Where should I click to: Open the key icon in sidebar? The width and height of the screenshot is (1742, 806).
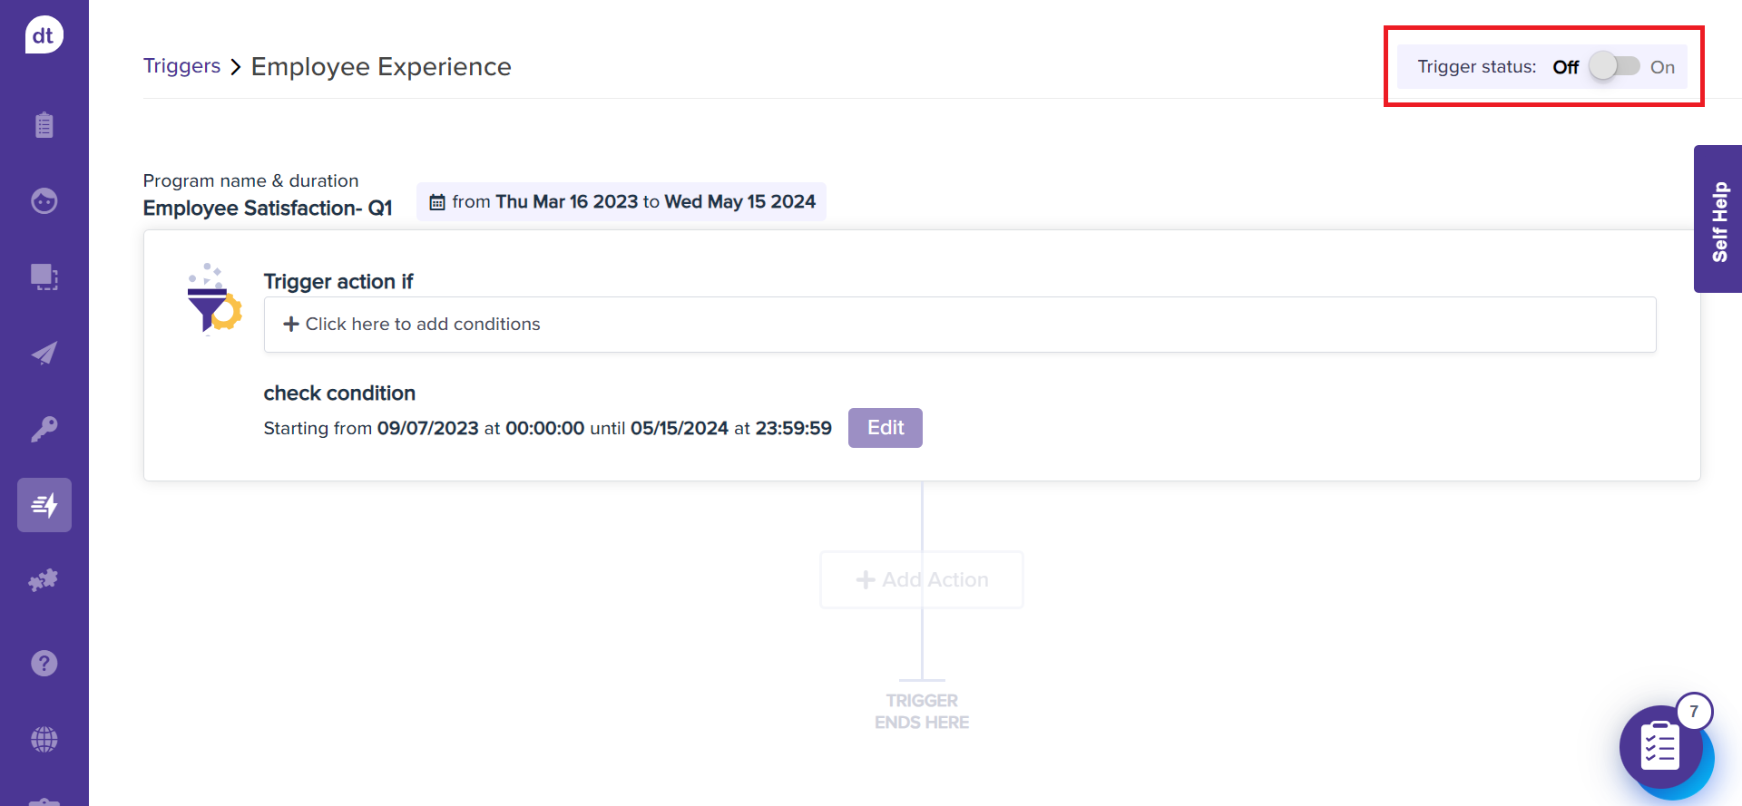click(44, 428)
